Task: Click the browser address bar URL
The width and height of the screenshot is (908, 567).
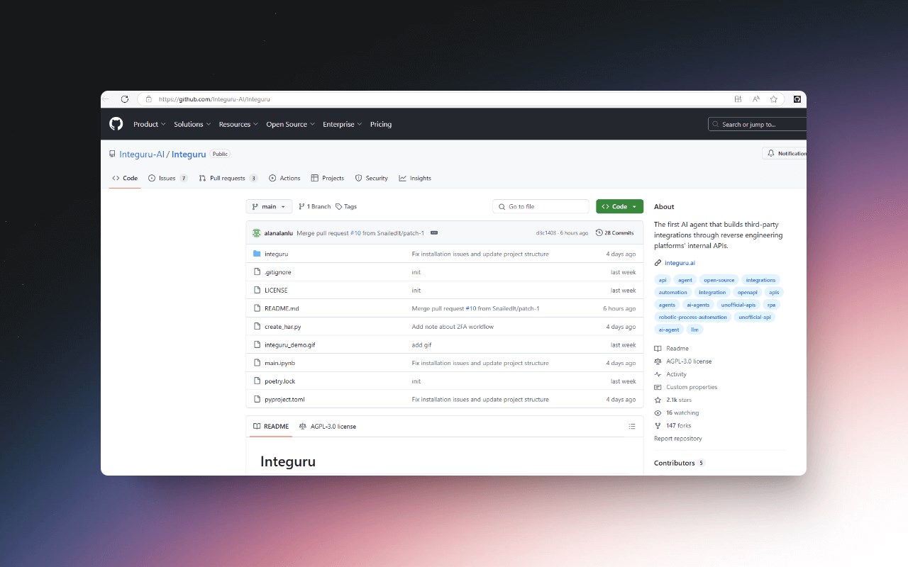Action: [214, 99]
